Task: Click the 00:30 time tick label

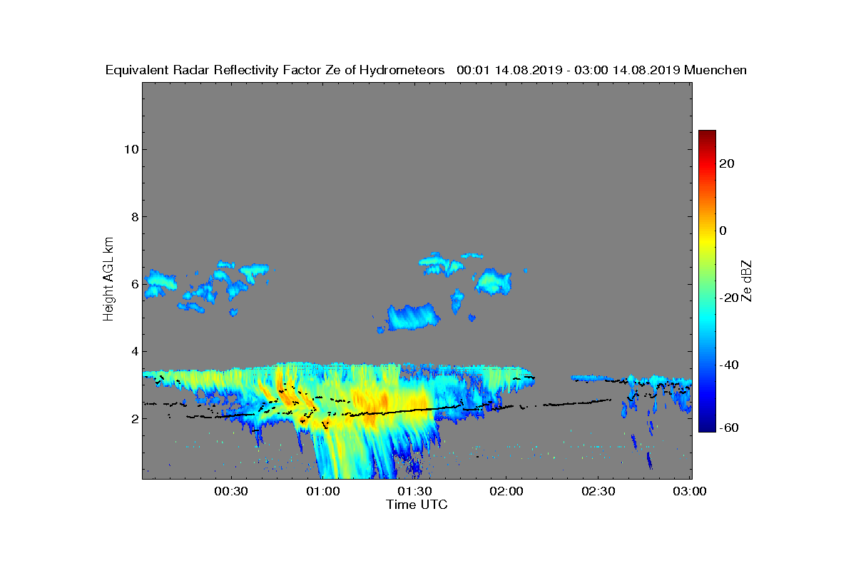Action: [x=230, y=492]
